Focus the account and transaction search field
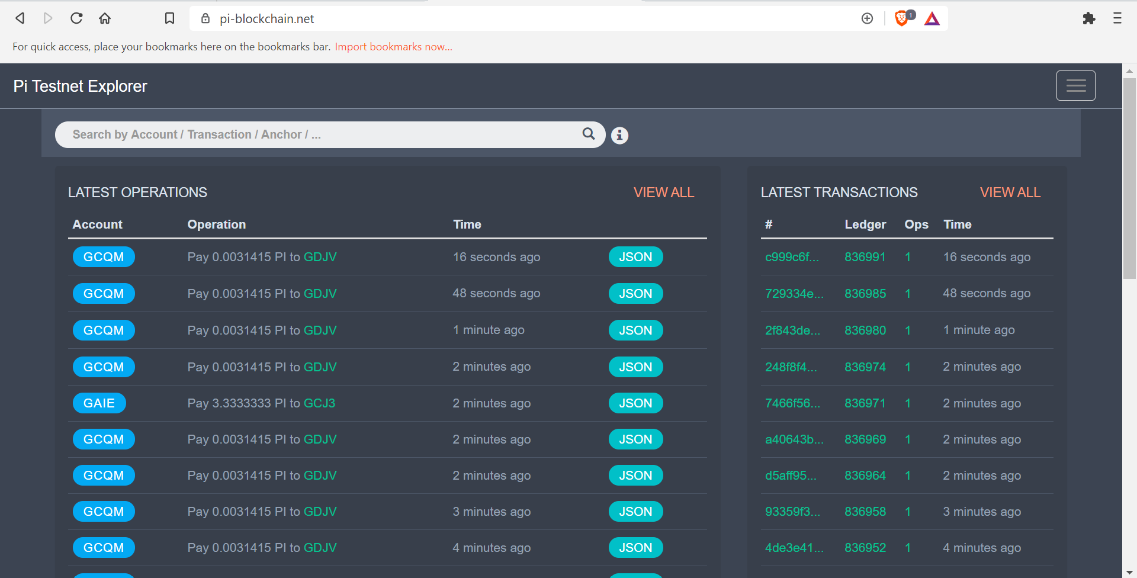The width and height of the screenshot is (1137, 578). click(320, 134)
